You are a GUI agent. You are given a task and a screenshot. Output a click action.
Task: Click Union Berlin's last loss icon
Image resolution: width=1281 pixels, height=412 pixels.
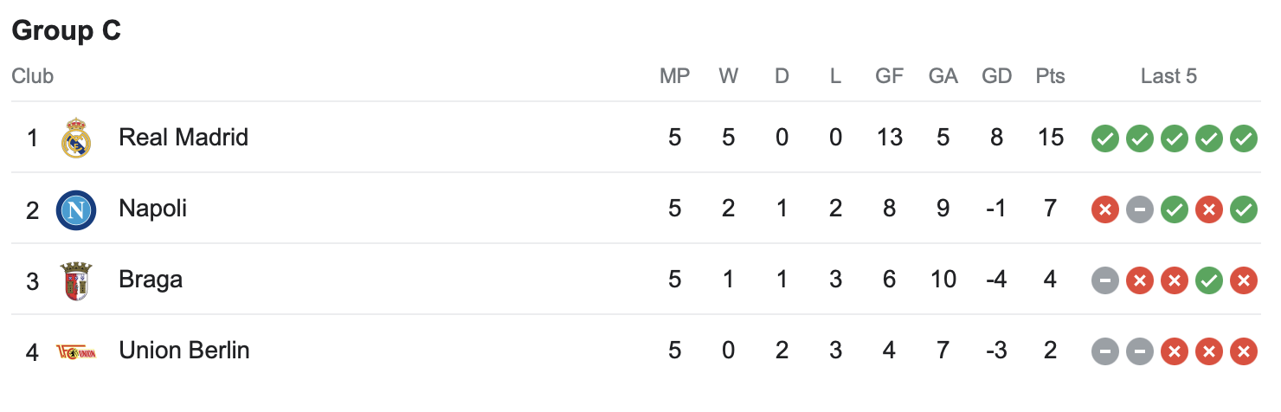point(1244,351)
